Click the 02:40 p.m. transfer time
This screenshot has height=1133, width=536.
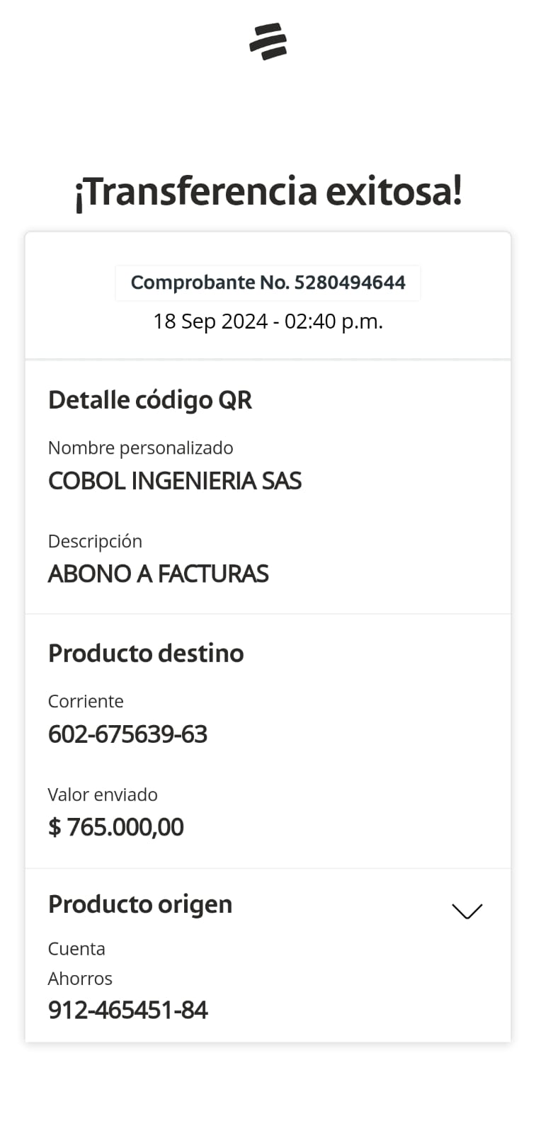(333, 321)
